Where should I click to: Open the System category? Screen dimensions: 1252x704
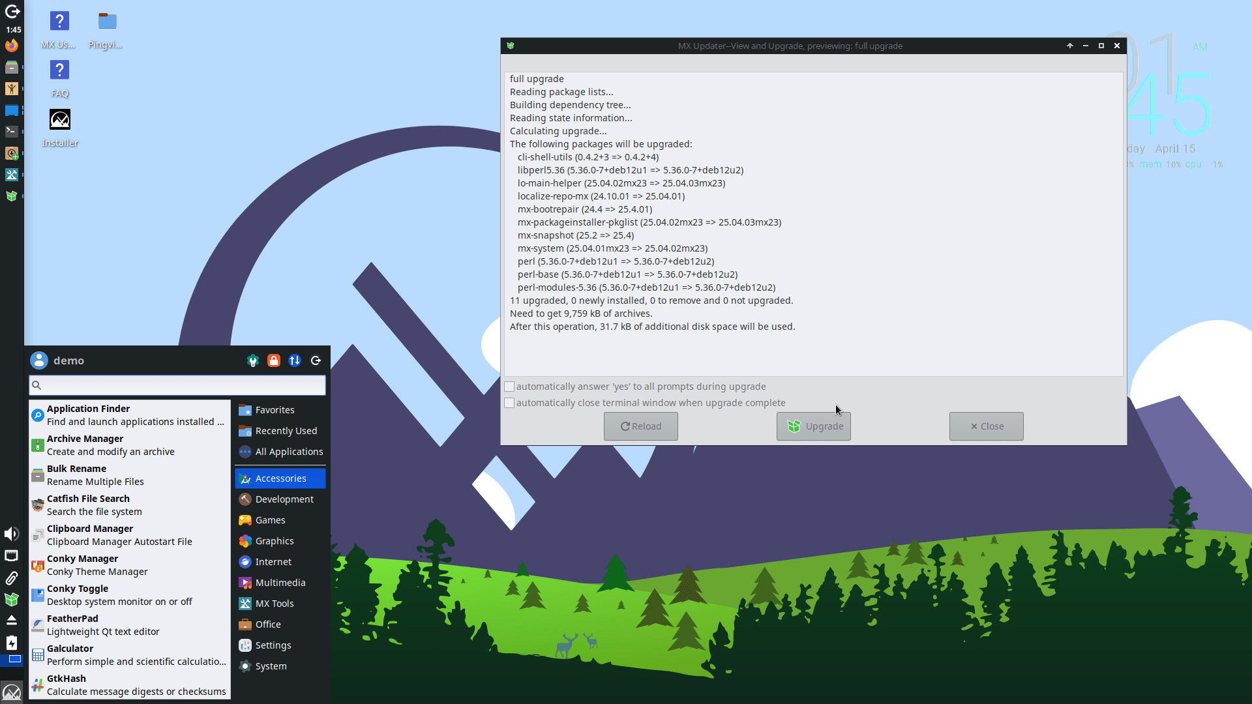pos(280,666)
